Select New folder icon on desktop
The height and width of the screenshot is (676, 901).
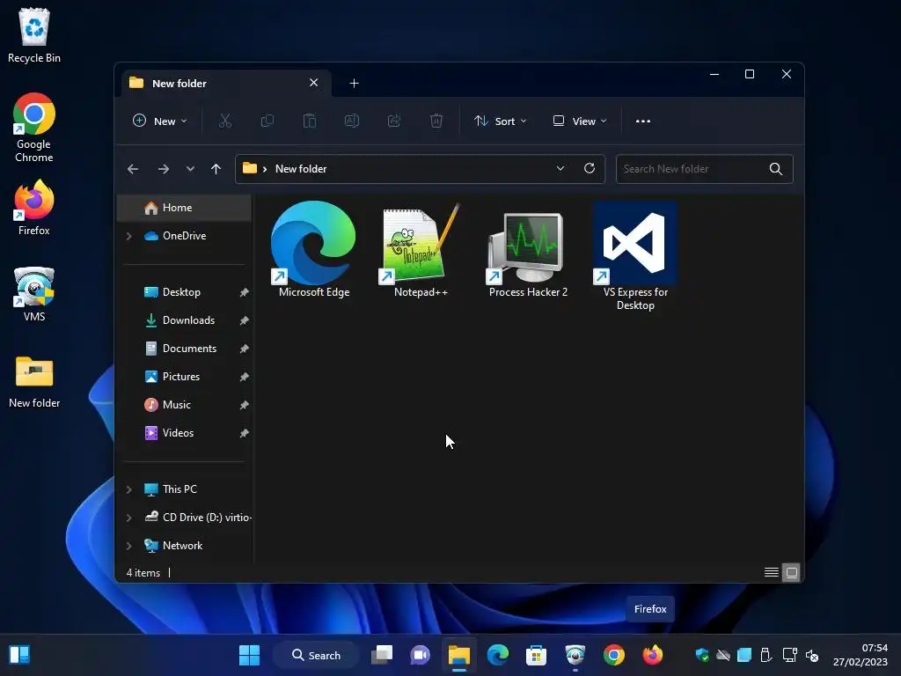point(34,382)
